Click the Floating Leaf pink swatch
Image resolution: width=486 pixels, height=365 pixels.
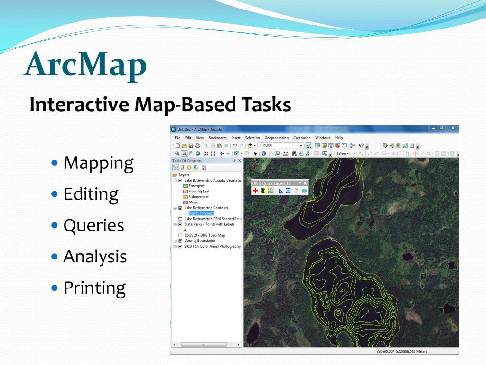(x=186, y=192)
